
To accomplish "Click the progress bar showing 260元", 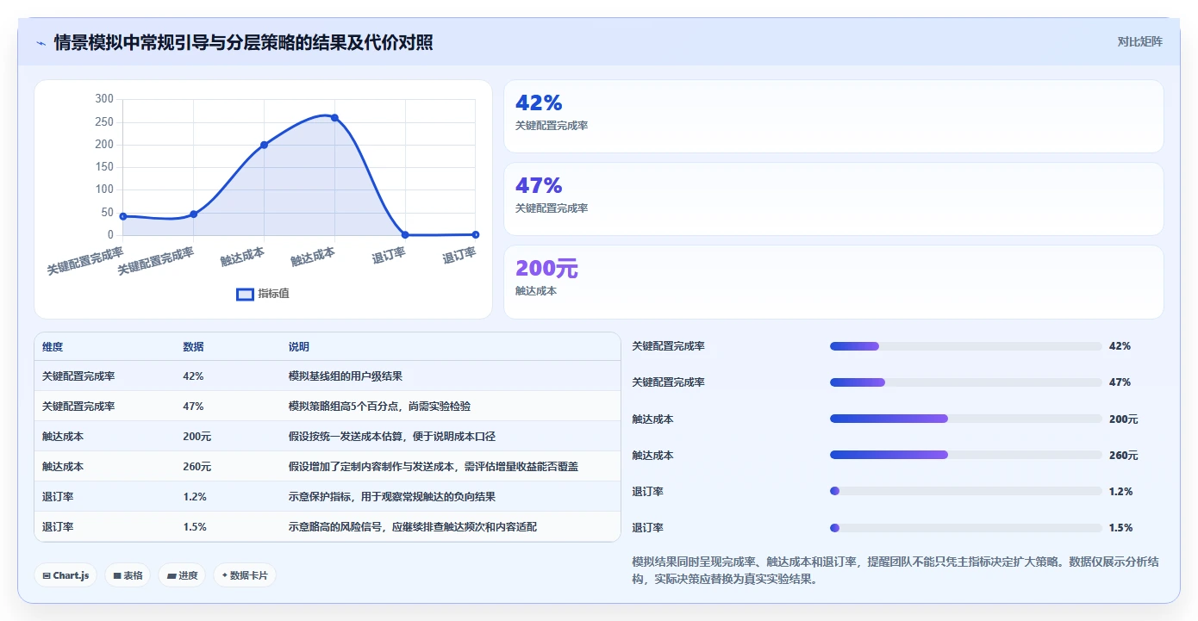I will point(965,455).
